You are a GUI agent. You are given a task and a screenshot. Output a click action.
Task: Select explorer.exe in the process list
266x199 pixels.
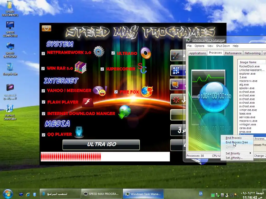(247, 74)
